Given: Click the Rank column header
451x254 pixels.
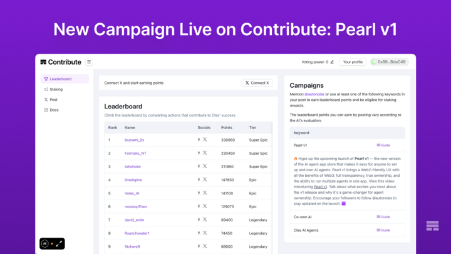Looking at the screenshot, I should (113, 127).
